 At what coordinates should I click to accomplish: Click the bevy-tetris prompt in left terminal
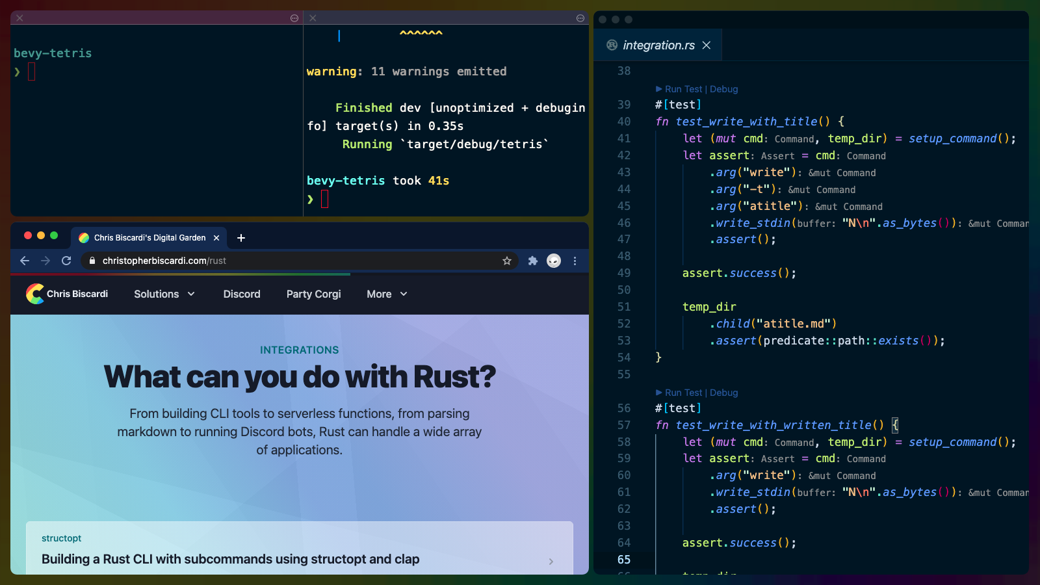point(53,53)
